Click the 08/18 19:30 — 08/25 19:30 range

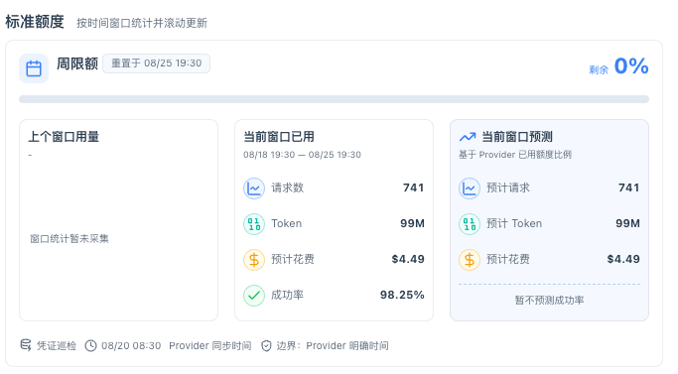click(302, 155)
